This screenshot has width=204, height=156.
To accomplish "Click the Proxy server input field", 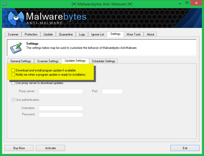I will pyautogui.click(x=61, y=91).
